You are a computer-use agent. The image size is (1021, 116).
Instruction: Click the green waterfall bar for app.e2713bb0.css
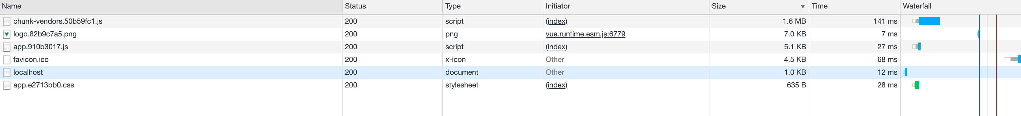pyautogui.click(x=917, y=85)
